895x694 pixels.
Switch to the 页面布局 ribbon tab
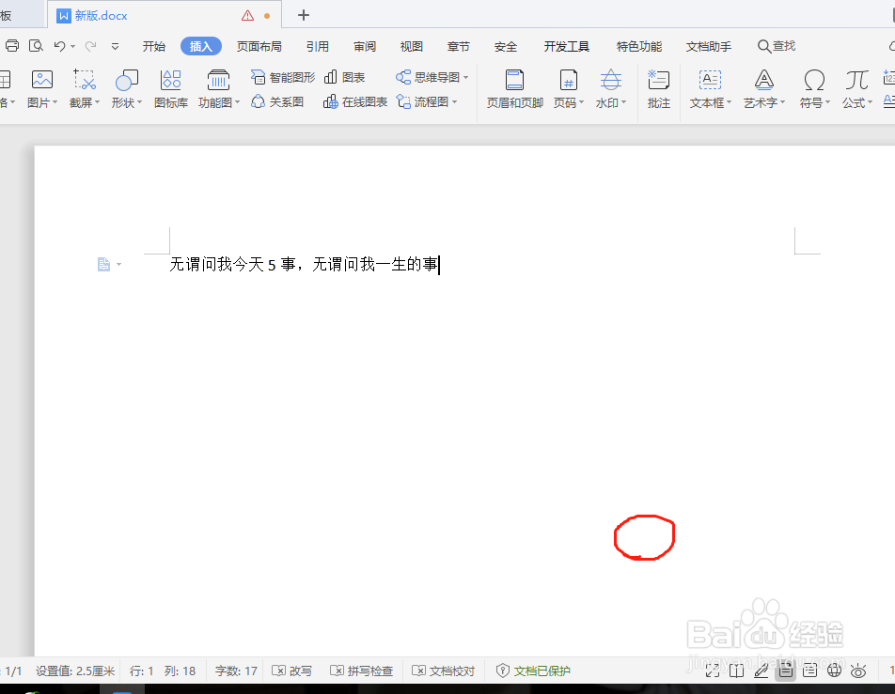coord(259,45)
